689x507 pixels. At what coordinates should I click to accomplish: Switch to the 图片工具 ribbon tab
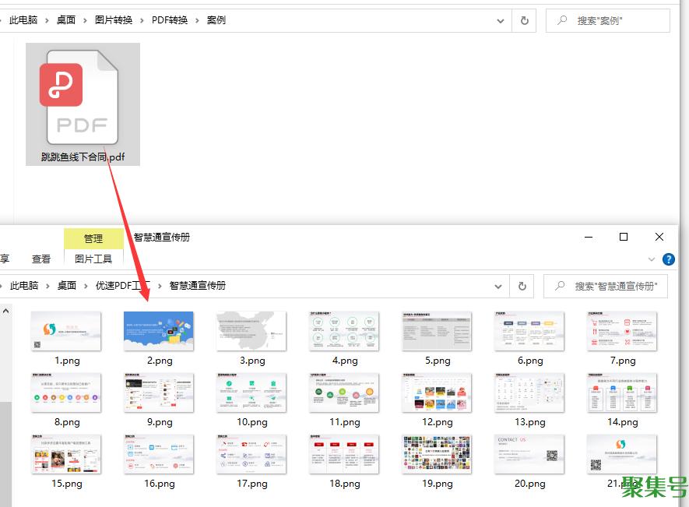pyautogui.click(x=93, y=259)
